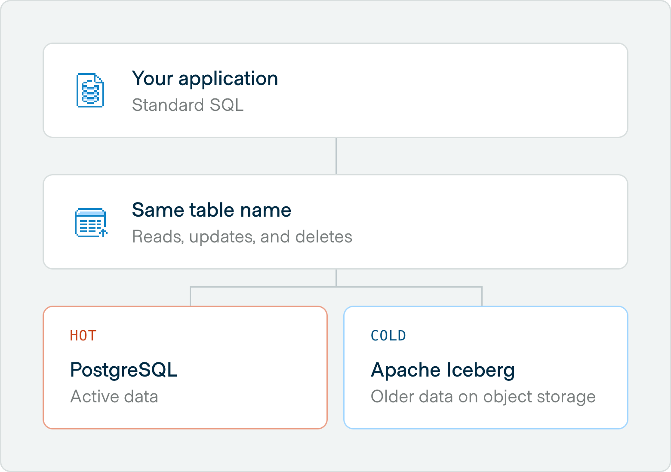Select the "Your application" heading

tap(205, 79)
